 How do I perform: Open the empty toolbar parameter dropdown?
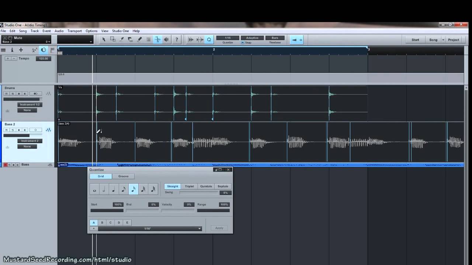[75, 39]
